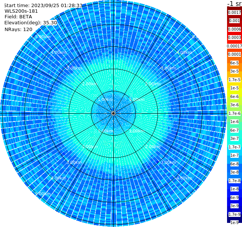
Task: Select the 1e-9 colorbar minimum label
Action: click(235, 223)
